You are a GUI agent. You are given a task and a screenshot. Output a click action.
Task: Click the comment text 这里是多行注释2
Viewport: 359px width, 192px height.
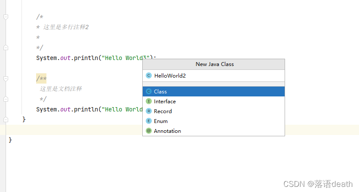click(66, 27)
